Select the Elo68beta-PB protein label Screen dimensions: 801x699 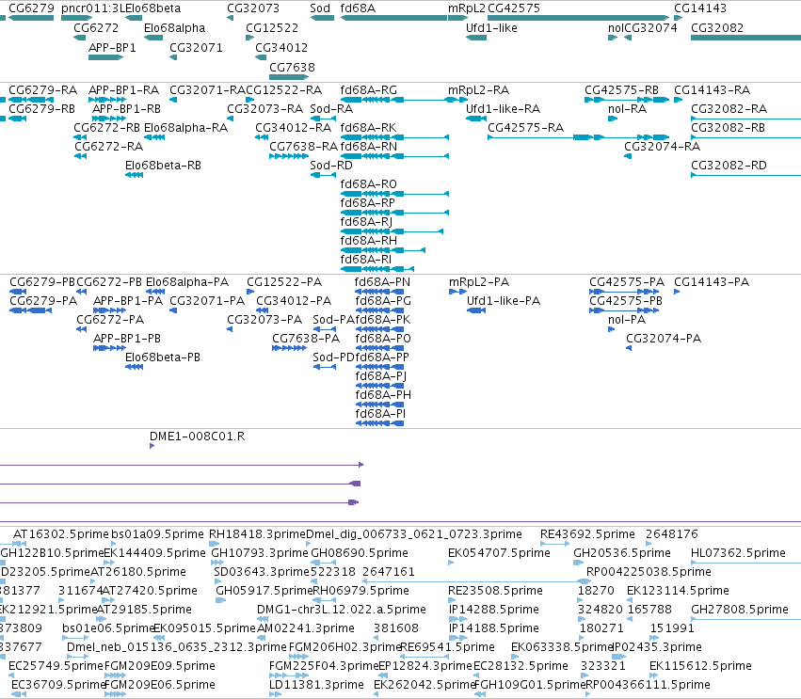pyautogui.click(x=163, y=357)
